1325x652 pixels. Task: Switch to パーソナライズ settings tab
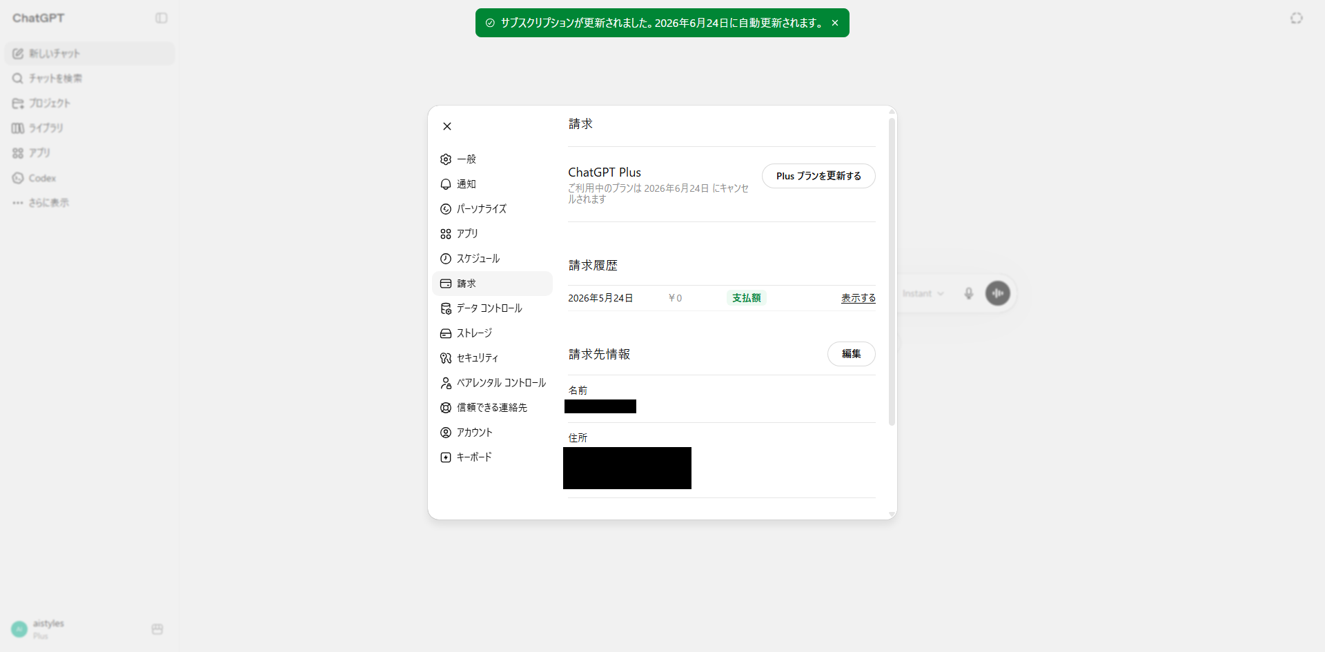[x=492, y=209]
